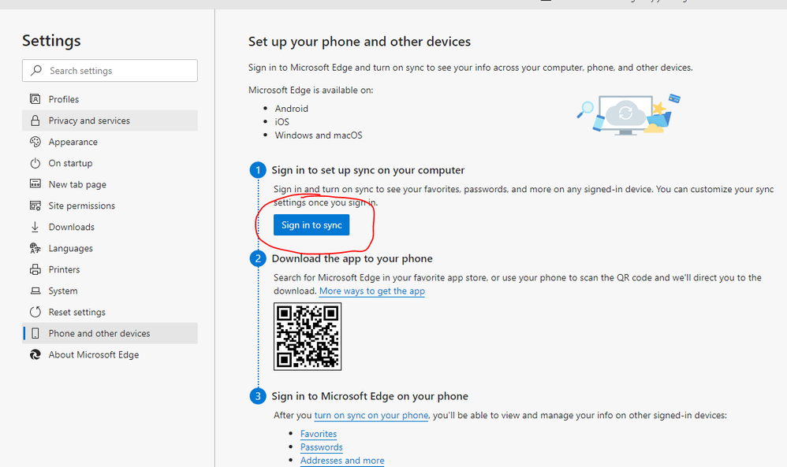Click the iOS list item text

pyautogui.click(x=282, y=122)
